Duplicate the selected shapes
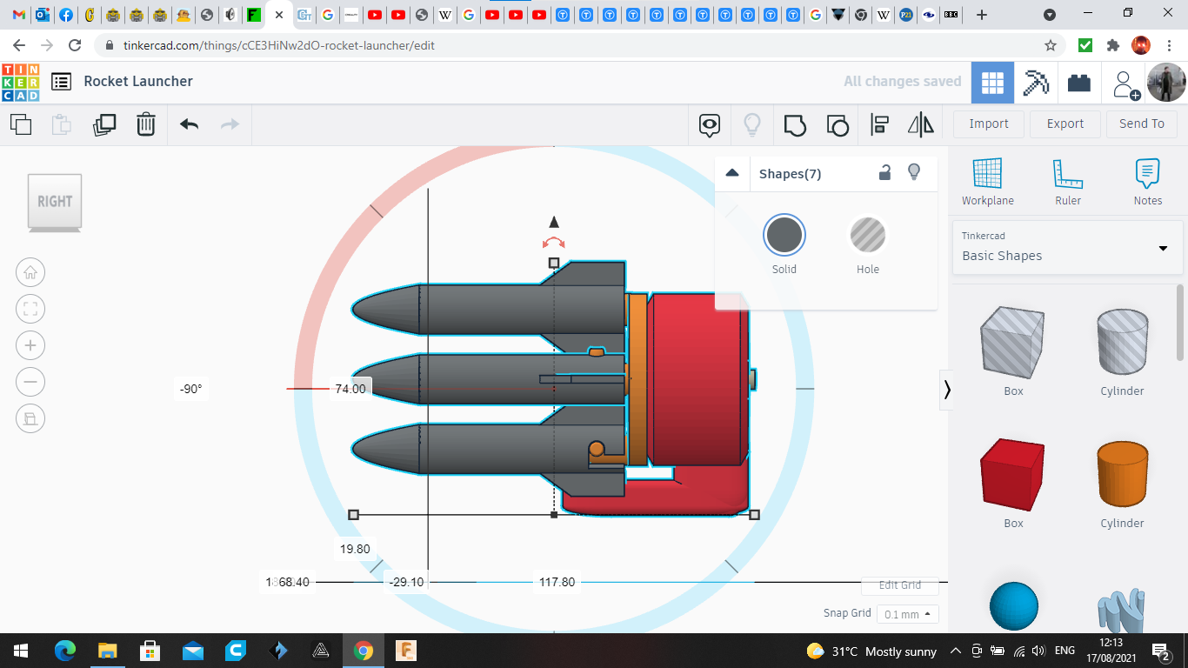1188x668 pixels. (104, 124)
